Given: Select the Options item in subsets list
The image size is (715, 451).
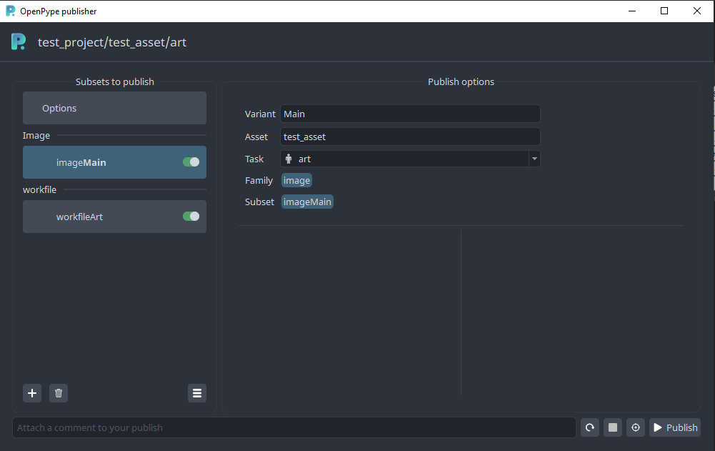Looking at the screenshot, I should click(x=114, y=108).
